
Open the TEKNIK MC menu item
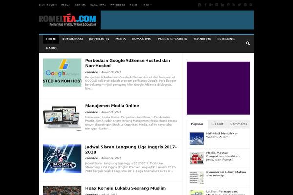202,39
